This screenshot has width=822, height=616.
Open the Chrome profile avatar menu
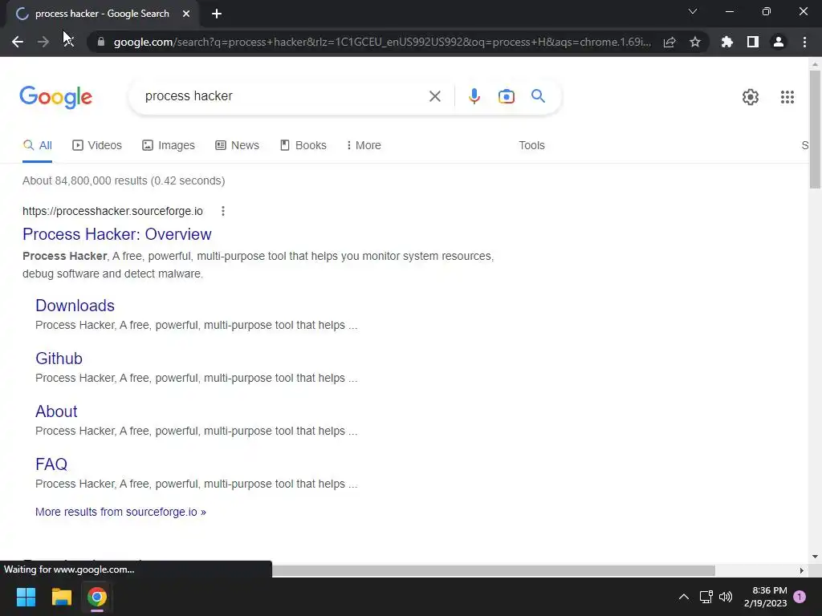tap(779, 42)
